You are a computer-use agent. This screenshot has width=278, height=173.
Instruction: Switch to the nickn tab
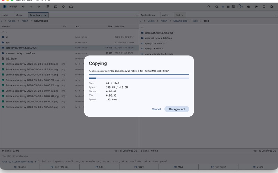point(165,15)
